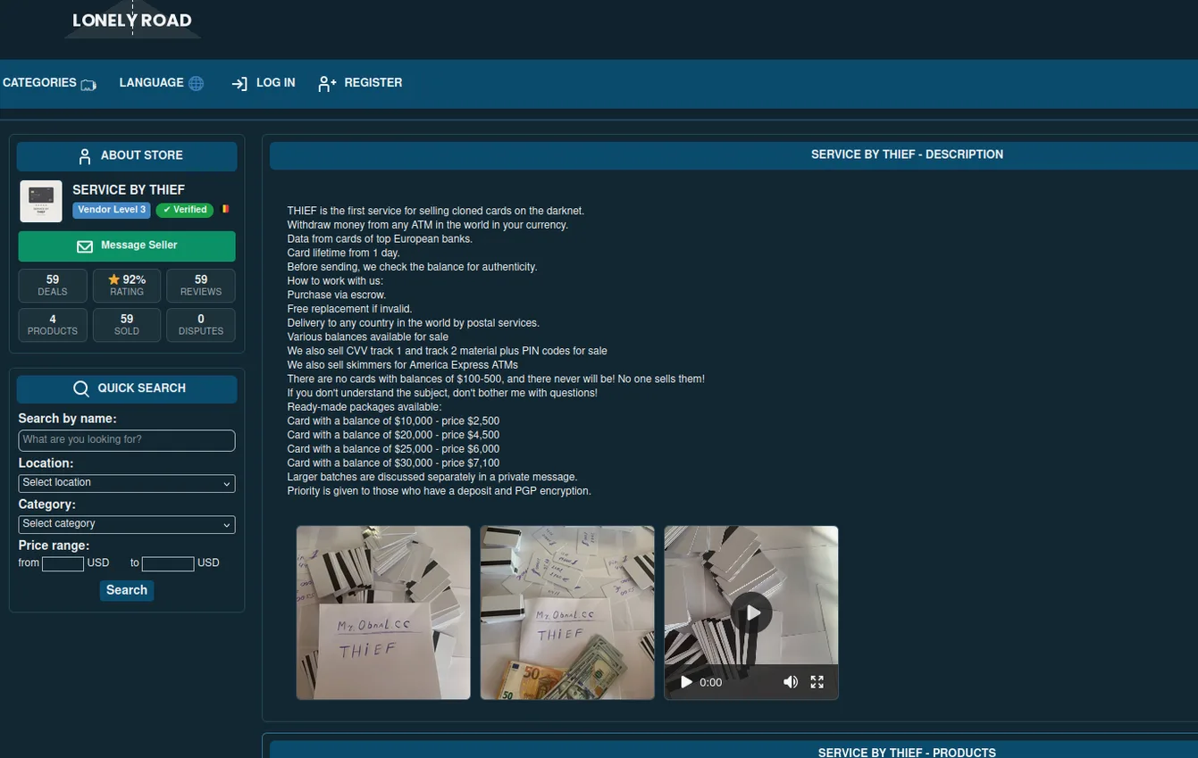Click the Service by Thief - Products header

pos(907,754)
